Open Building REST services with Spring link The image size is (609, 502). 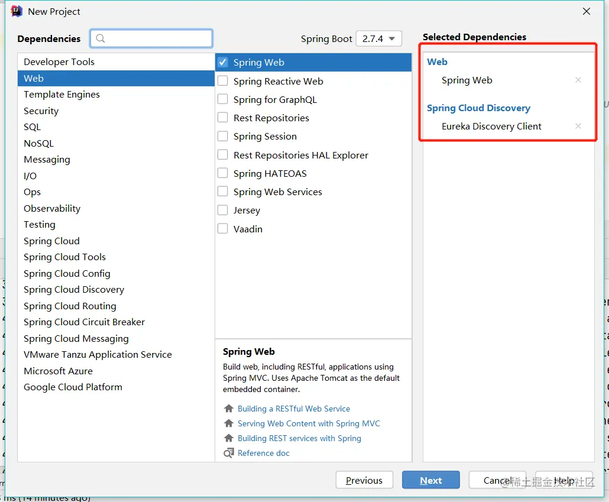tap(299, 438)
